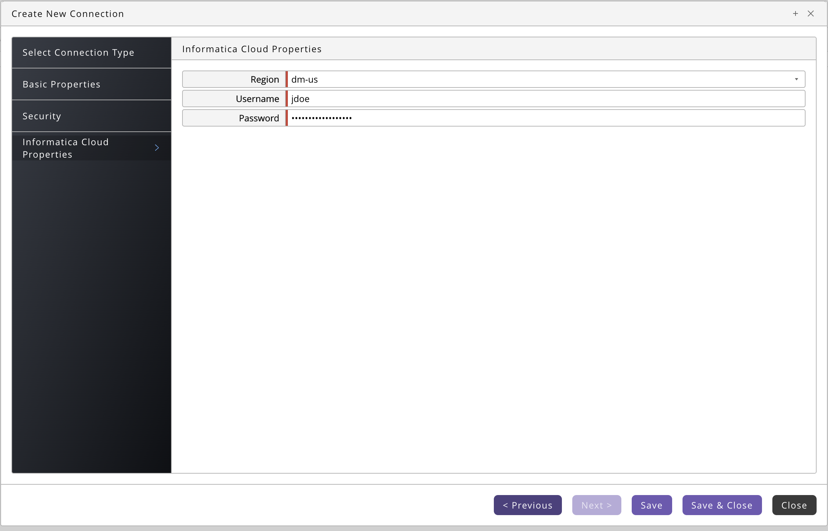
Task: Go to the Basic Properties step
Action: click(92, 84)
